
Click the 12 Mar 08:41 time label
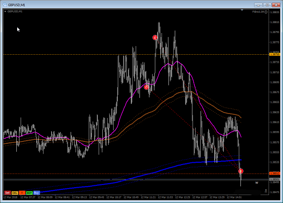coord(62,197)
